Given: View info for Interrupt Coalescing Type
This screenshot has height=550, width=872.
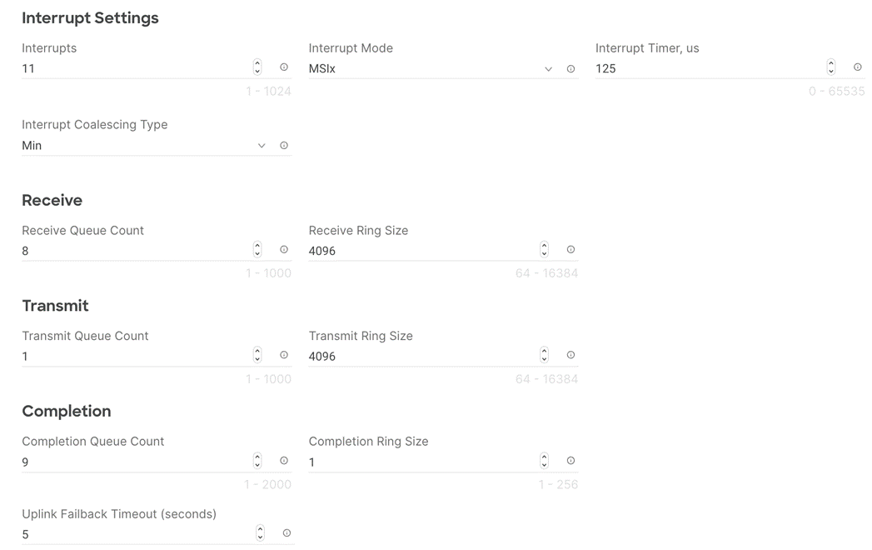Looking at the screenshot, I should [284, 145].
